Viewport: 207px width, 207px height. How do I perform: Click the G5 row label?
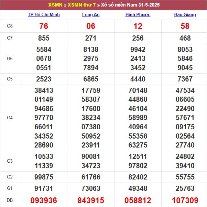[x=10, y=79]
